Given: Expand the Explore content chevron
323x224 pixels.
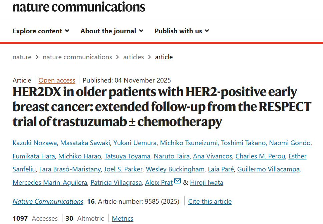Looking at the screenshot, I should click(x=68, y=31).
